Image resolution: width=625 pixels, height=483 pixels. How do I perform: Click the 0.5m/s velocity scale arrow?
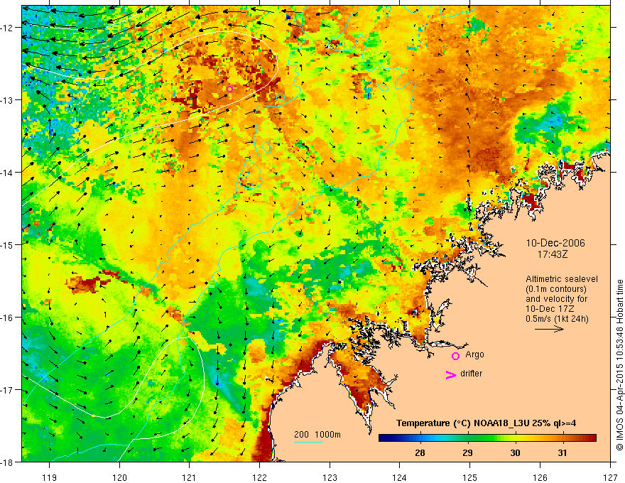pyautogui.click(x=549, y=329)
